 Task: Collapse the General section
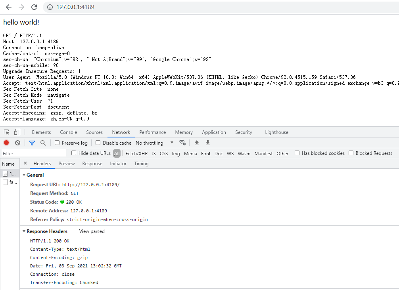[x=24, y=175]
